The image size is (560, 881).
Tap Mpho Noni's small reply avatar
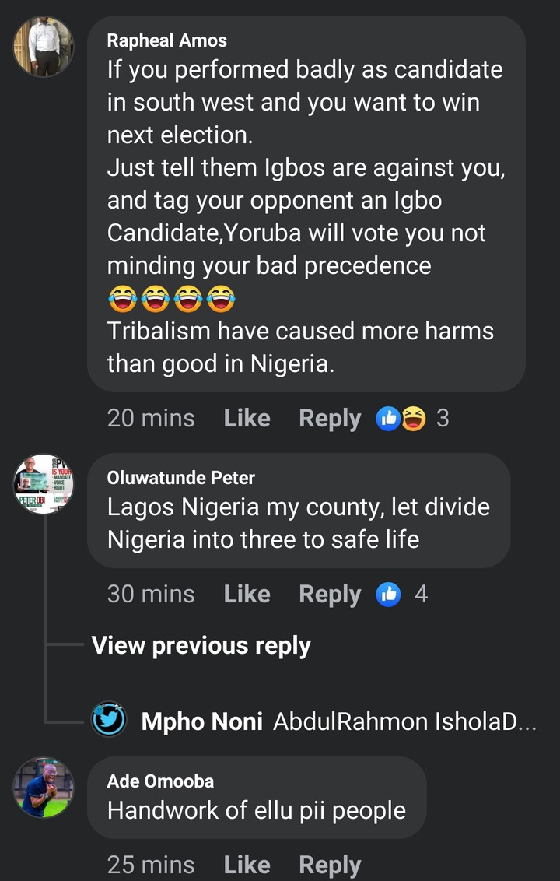click(109, 720)
